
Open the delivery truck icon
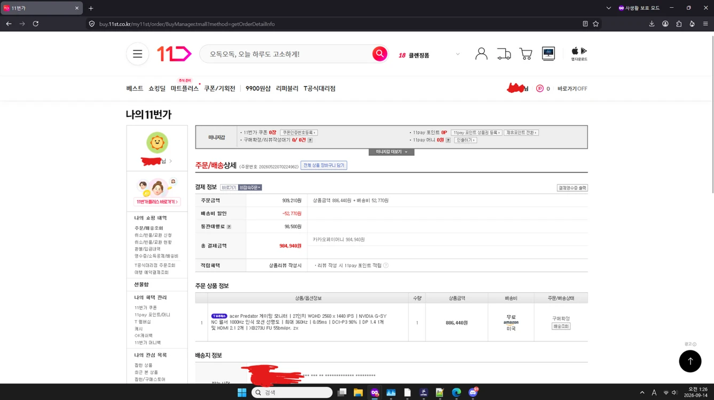[504, 54]
